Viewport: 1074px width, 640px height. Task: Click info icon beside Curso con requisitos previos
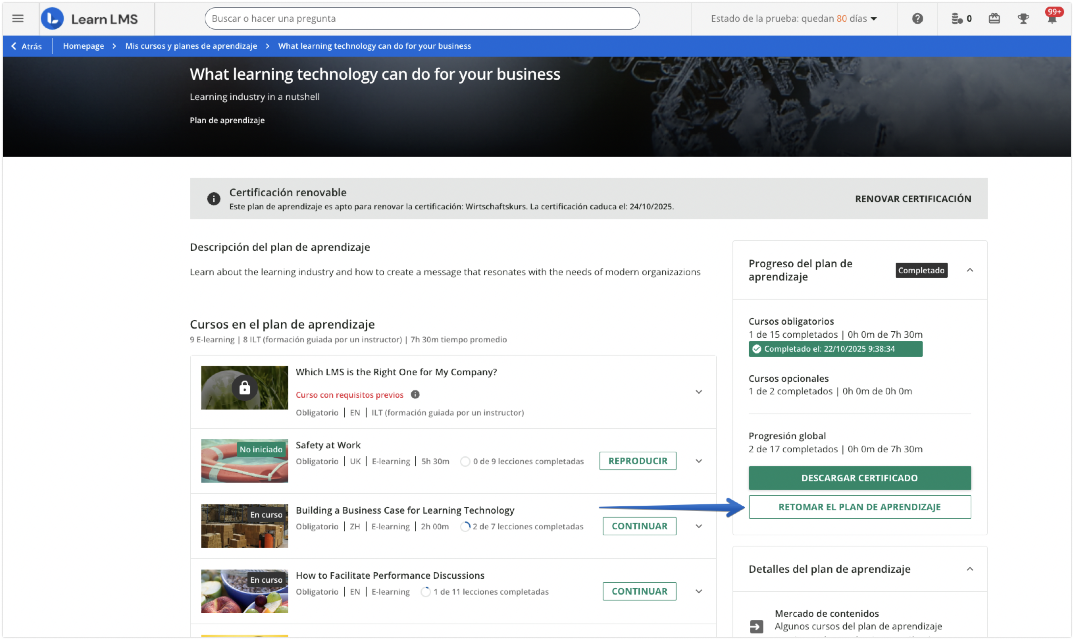click(415, 394)
